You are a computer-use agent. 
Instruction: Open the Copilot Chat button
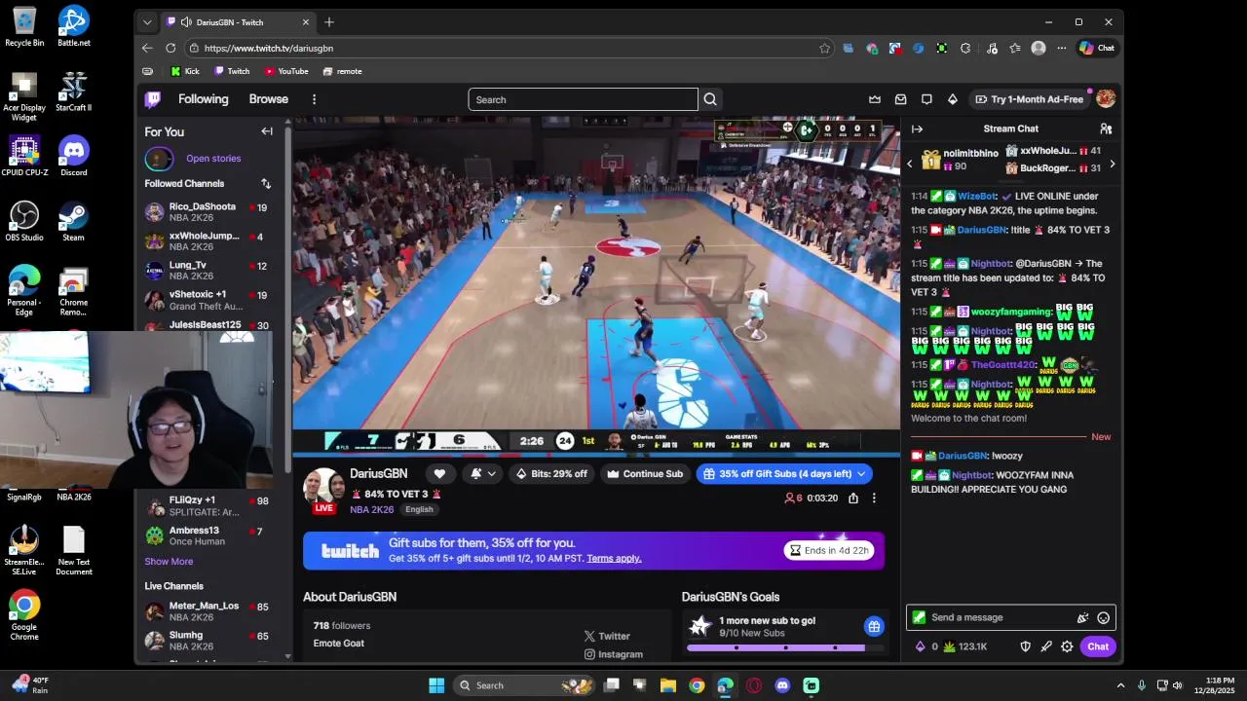(1097, 48)
